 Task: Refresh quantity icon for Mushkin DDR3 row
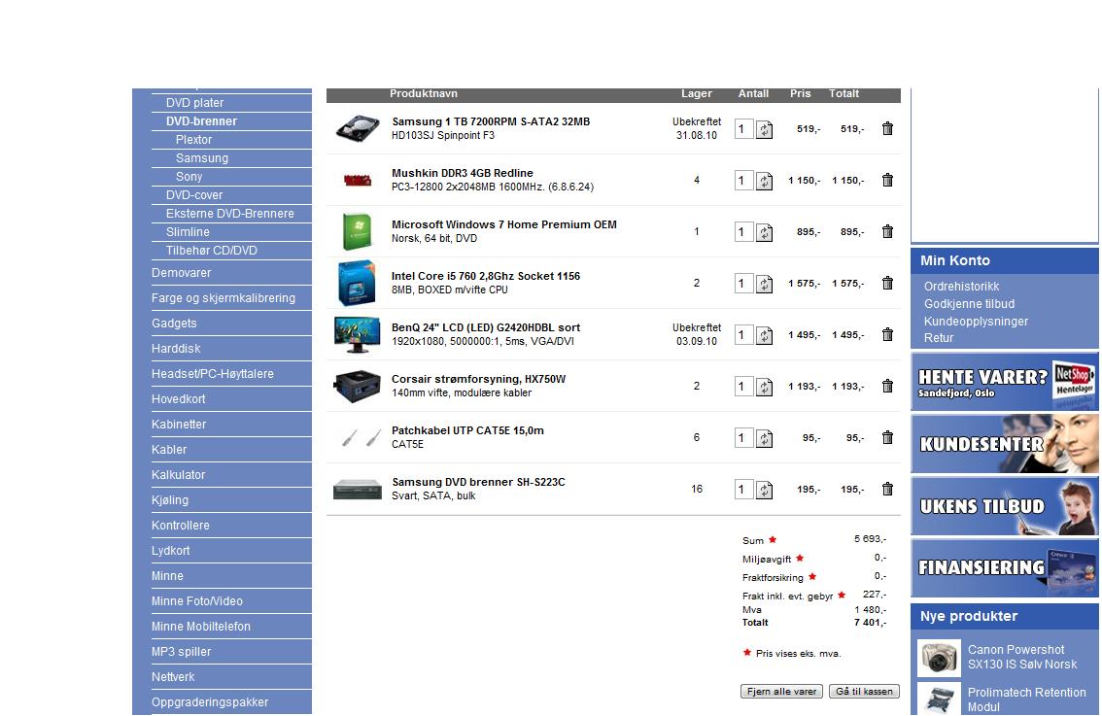click(x=764, y=181)
